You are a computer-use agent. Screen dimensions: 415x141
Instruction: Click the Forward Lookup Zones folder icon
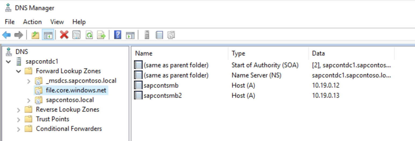(28, 71)
